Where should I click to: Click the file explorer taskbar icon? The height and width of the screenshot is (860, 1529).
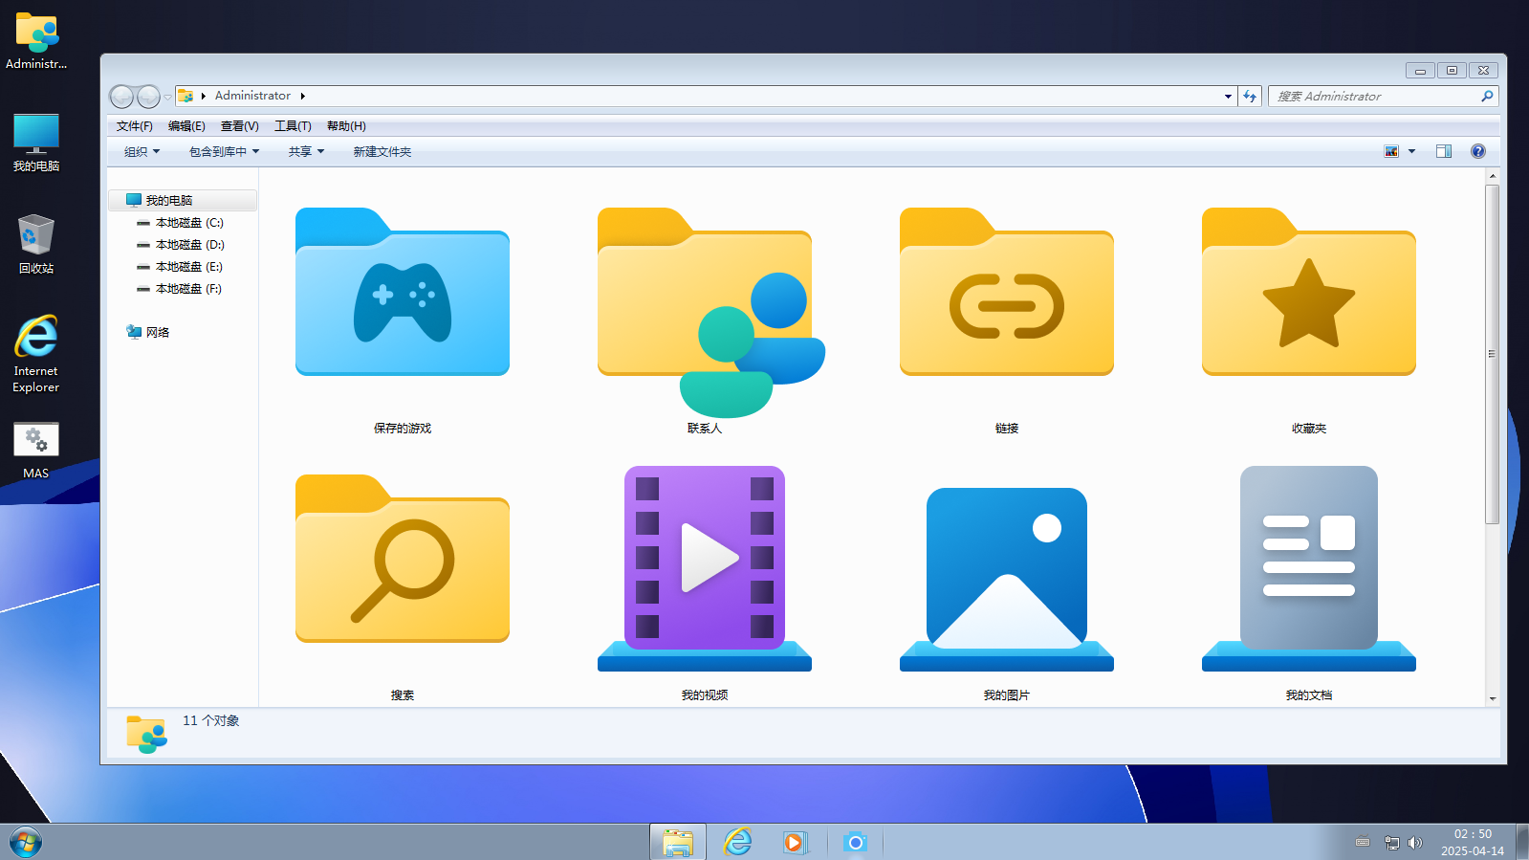coord(678,842)
